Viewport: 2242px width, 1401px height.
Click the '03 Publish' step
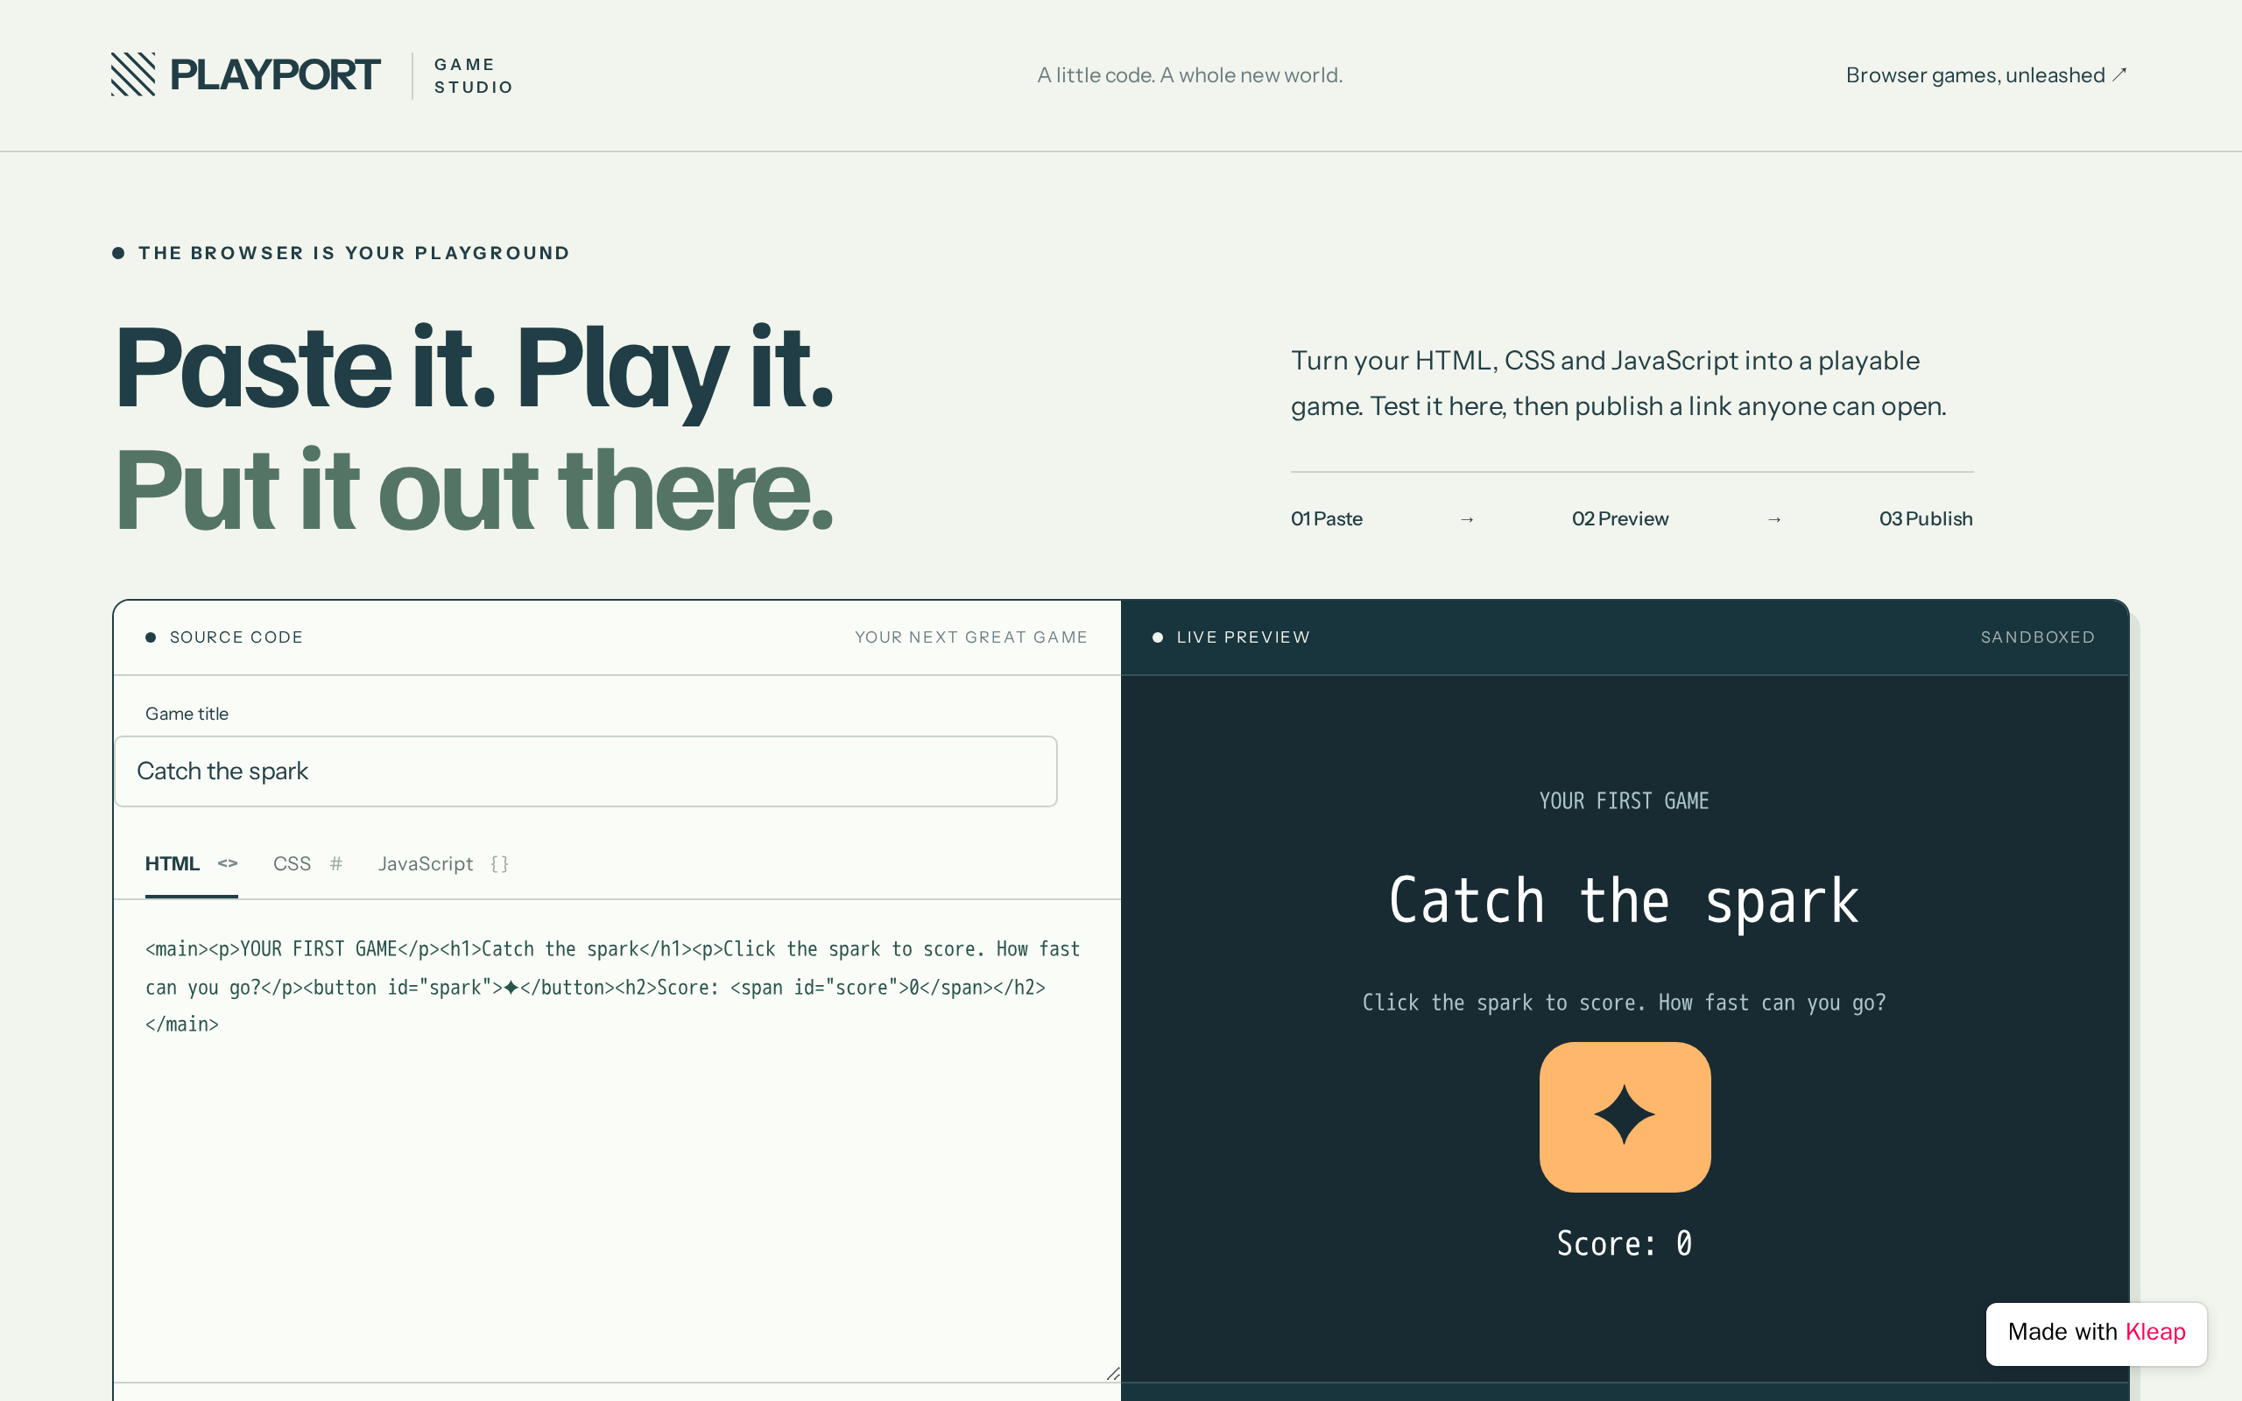[1925, 519]
